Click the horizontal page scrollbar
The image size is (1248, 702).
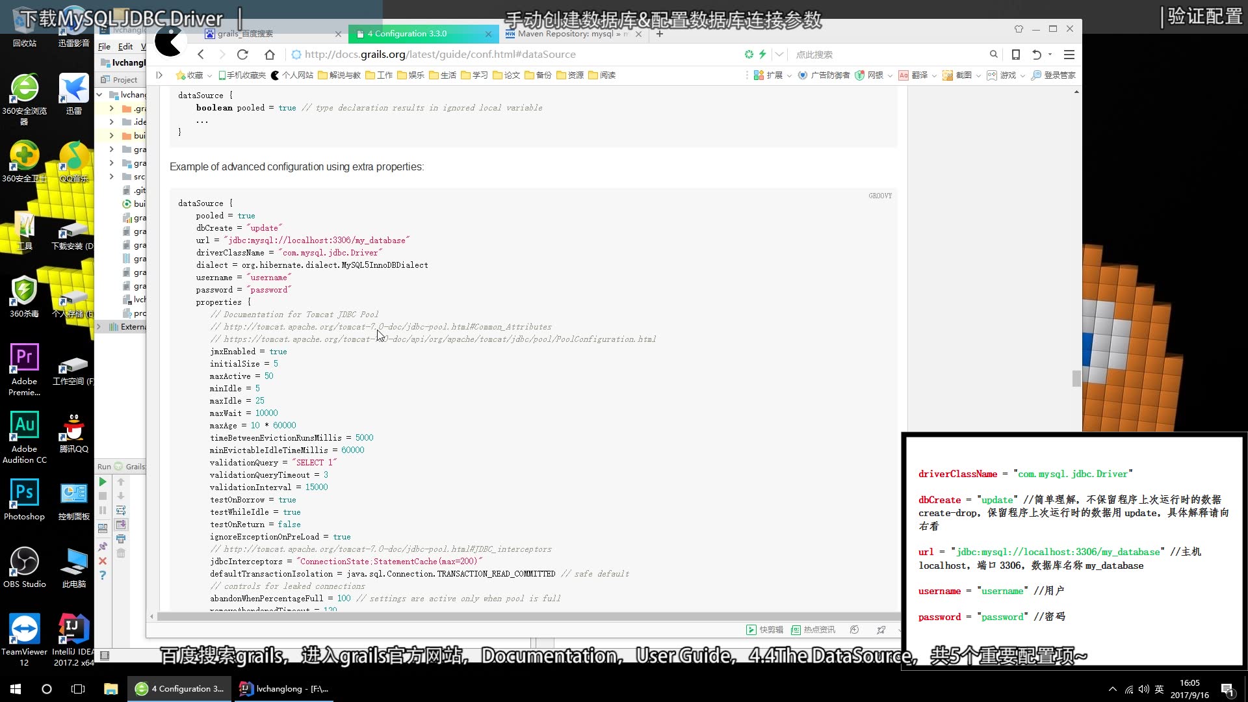point(528,616)
